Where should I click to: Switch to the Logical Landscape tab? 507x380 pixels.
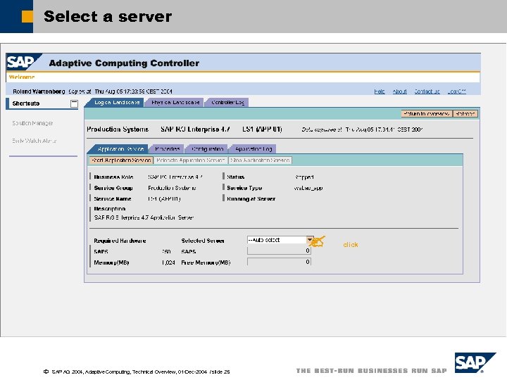(117, 103)
